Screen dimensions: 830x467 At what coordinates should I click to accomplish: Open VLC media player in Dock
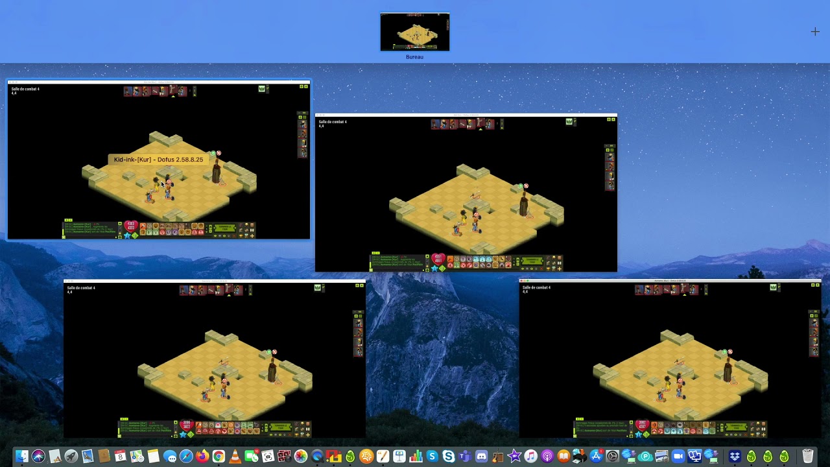point(235,457)
